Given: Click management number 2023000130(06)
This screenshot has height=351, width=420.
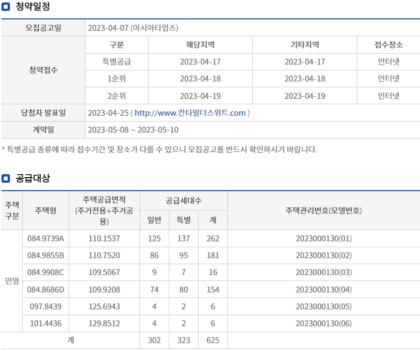Looking at the screenshot, I should coord(324,323).
